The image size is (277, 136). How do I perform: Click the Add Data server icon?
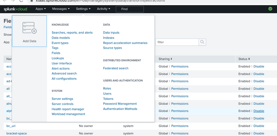(29, 28)
